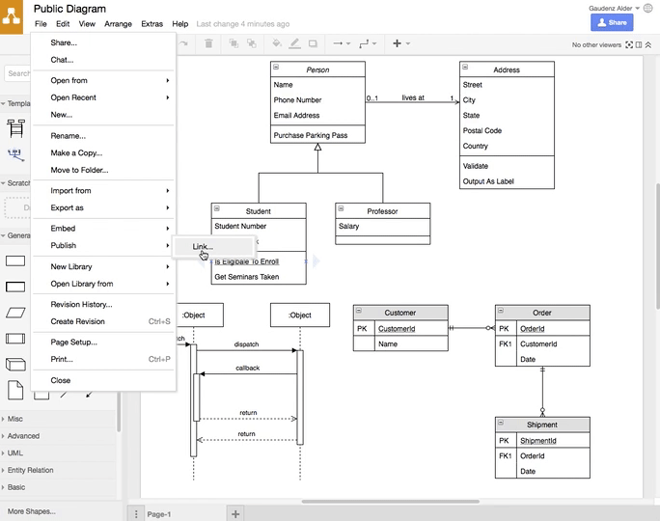Image resolution: width=660 pixels, height=521 pixels.
Task: Click the Line Color pencil icon
Action: (295, 43)
